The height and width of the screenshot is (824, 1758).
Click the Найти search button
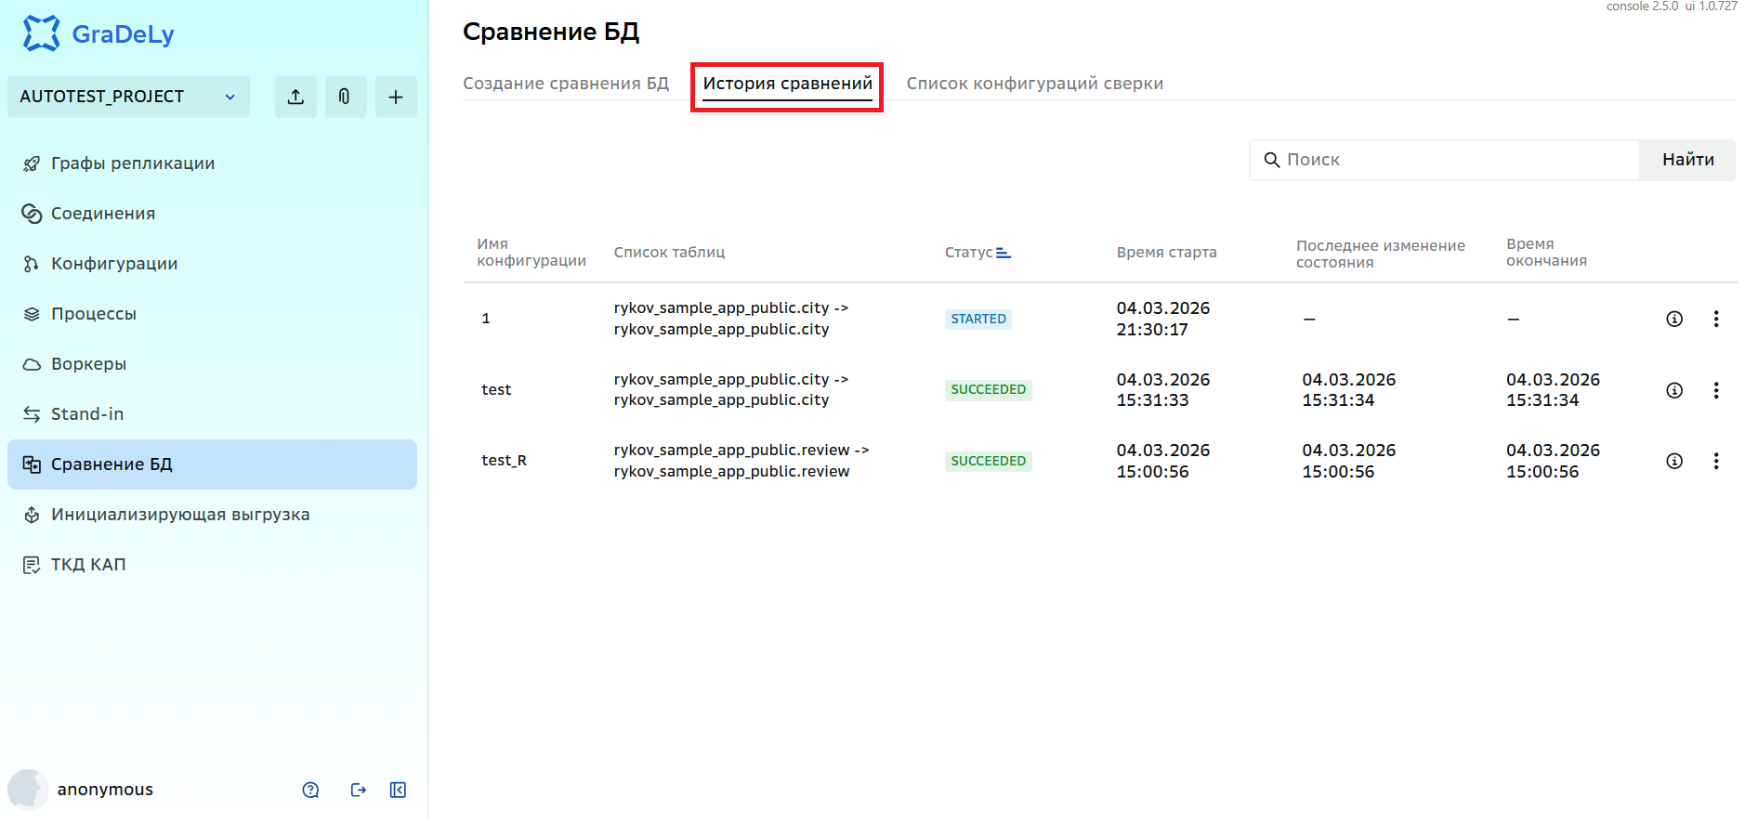1687,160
